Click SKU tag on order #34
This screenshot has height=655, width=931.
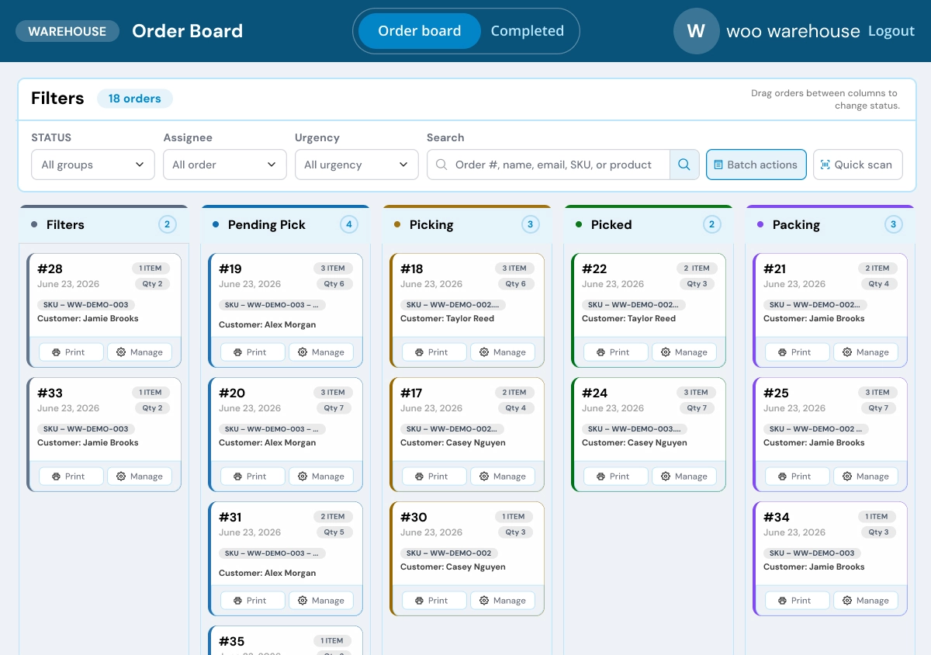click(812, 553)
